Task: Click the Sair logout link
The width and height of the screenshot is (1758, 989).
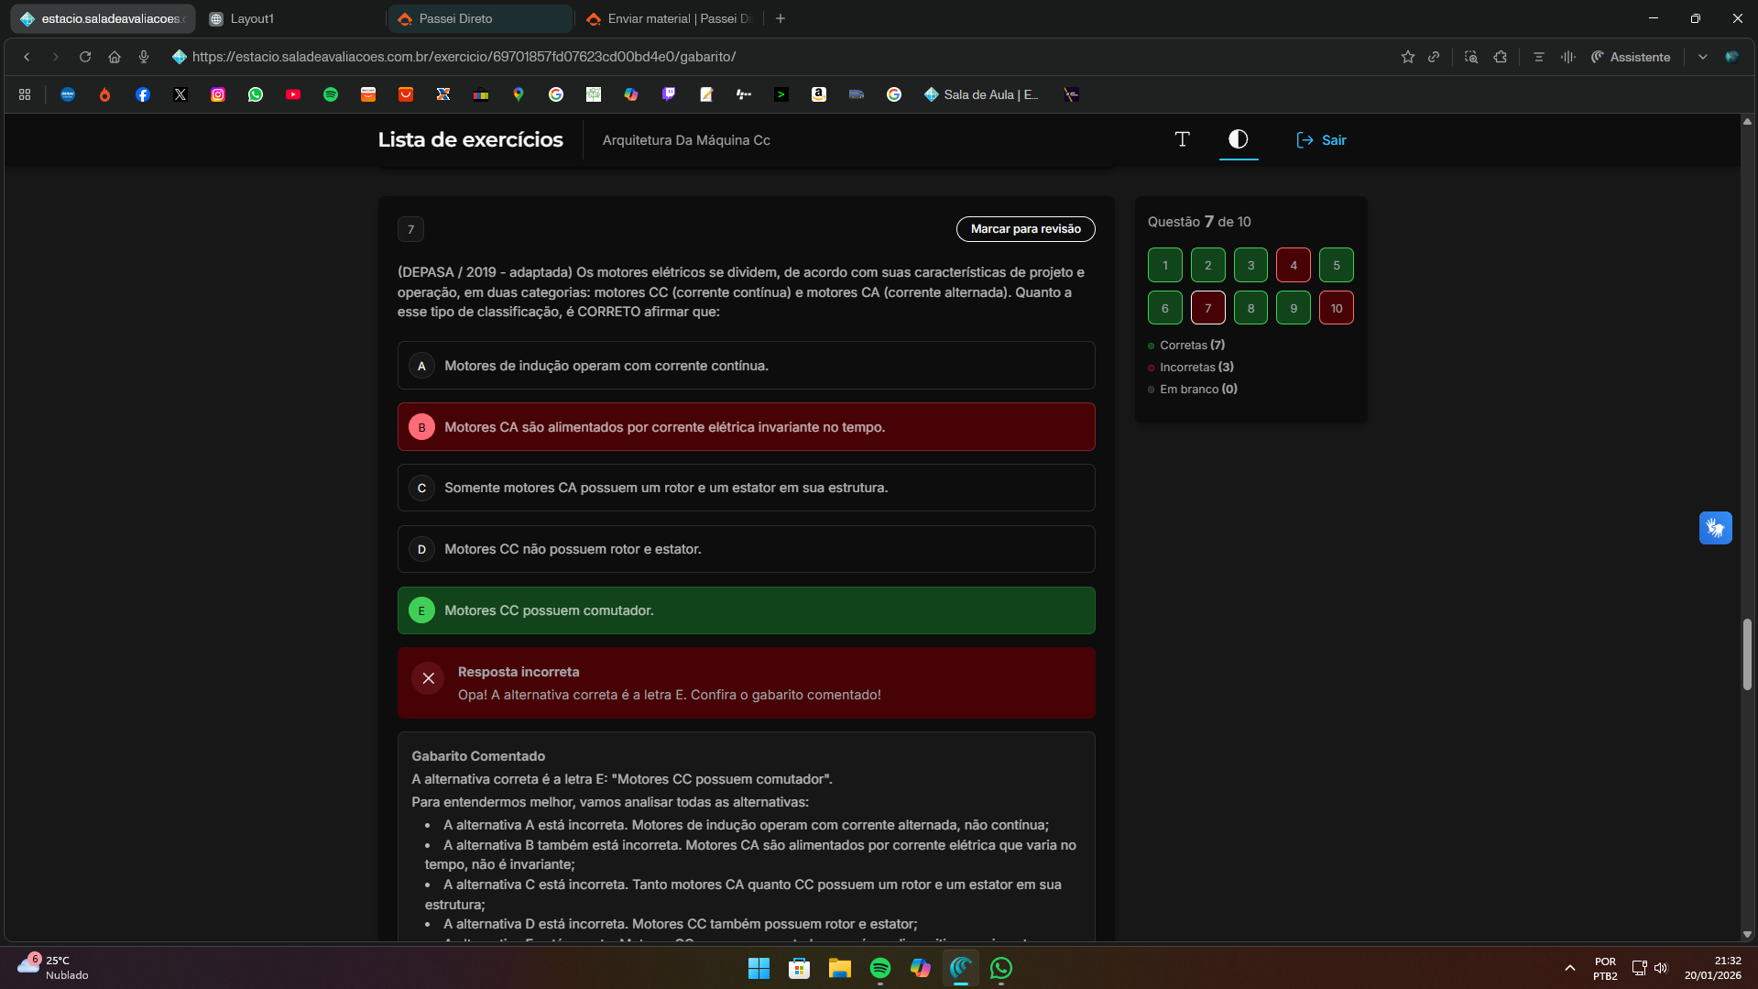Action: [x=1321, y=140]
